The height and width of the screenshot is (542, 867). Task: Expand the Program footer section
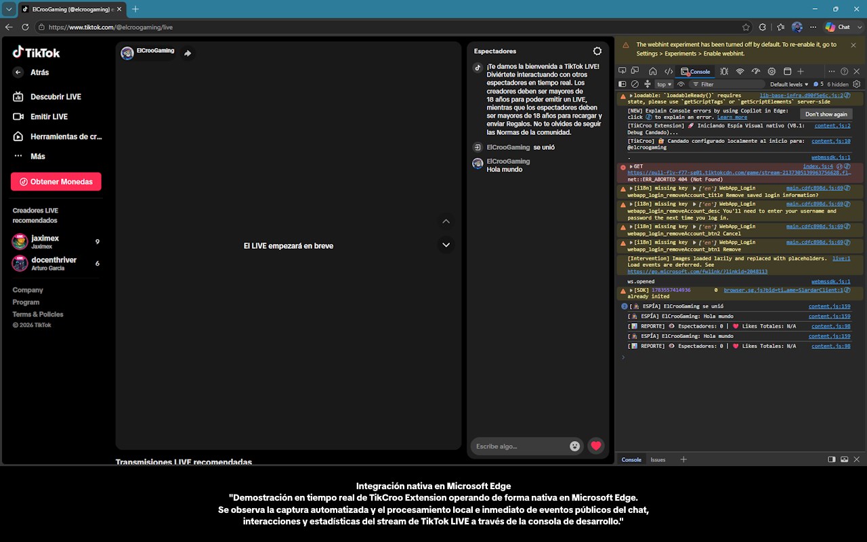point(26,302)
